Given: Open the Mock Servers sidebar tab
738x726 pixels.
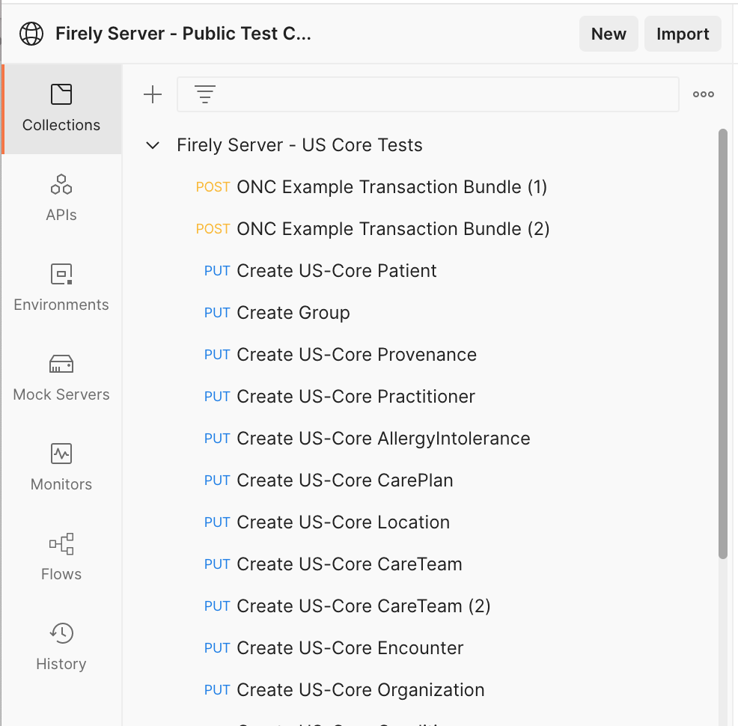Looking at the screenshot, I should click(61, 378).
